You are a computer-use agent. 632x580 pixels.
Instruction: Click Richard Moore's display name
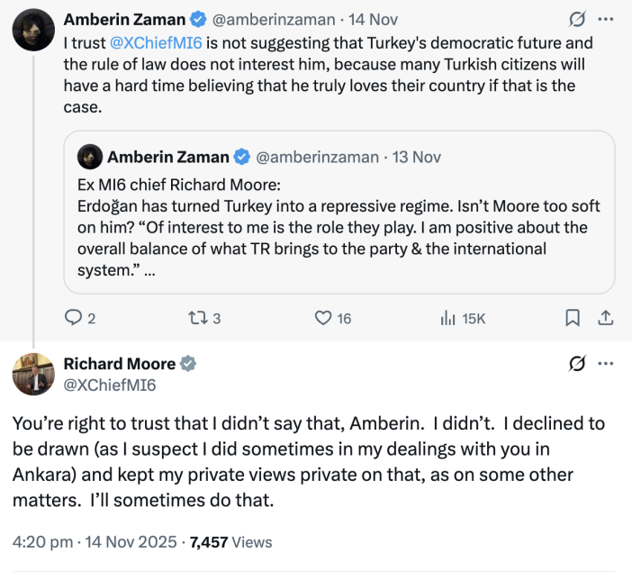119,364
